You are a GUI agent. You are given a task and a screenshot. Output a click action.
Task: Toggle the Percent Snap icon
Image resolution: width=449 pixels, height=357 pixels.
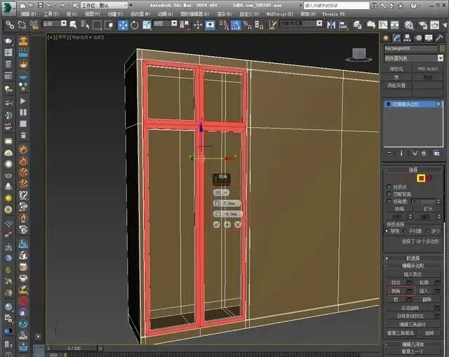(x=247, y=25)
